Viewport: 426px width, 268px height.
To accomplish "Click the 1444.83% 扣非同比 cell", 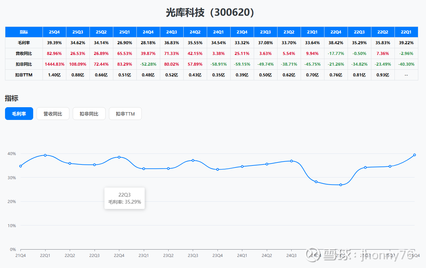I will coord(54,64).
